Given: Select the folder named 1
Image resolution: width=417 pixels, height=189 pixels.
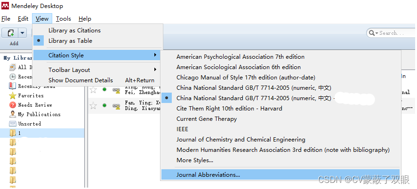Looking at the screenshot, I should coord(42,133).
